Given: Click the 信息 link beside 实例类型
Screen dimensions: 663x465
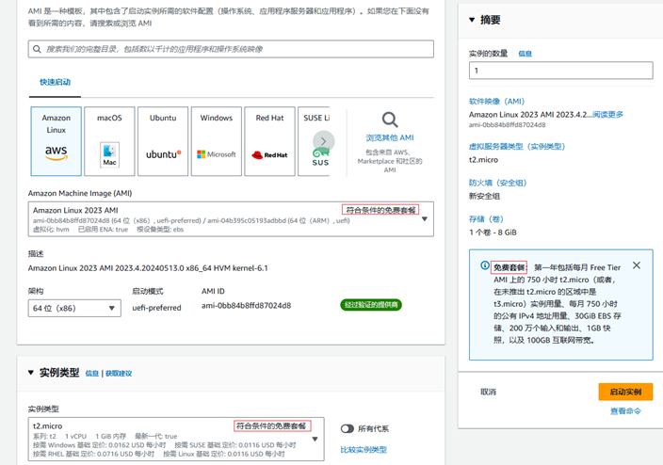Looking at the screenshot, I should coord(91,374).
